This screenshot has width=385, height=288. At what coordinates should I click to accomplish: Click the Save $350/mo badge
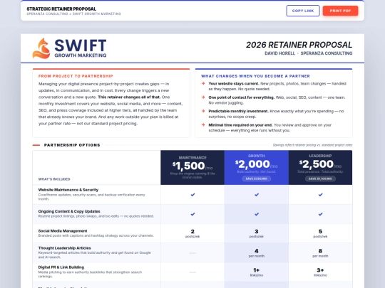(x=257, y=178)
